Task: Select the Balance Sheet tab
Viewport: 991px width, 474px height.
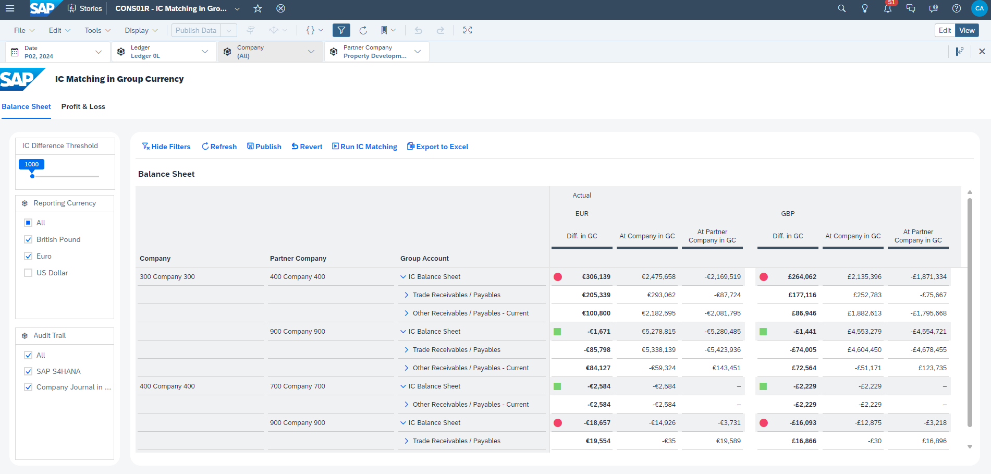Action: point(26,106)
